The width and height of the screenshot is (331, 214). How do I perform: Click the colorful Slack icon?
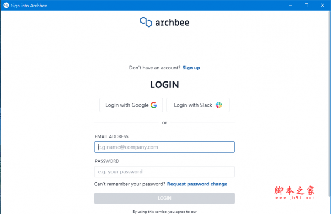tap(218, 105)
